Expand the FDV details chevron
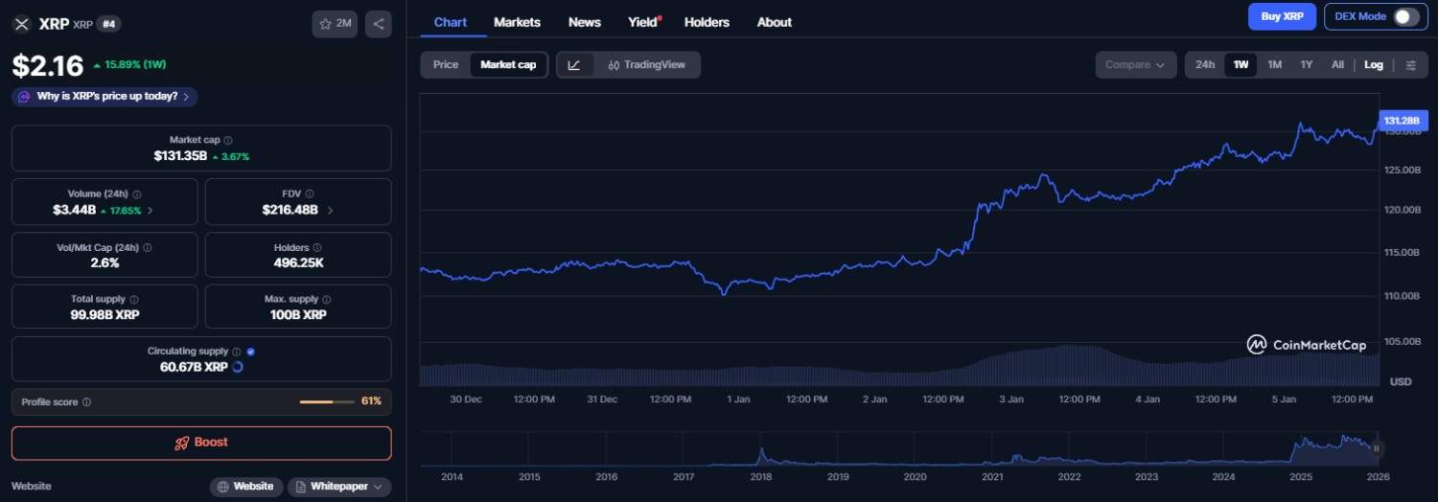Viewport: 1438px width, 502px height. (331, 210)
